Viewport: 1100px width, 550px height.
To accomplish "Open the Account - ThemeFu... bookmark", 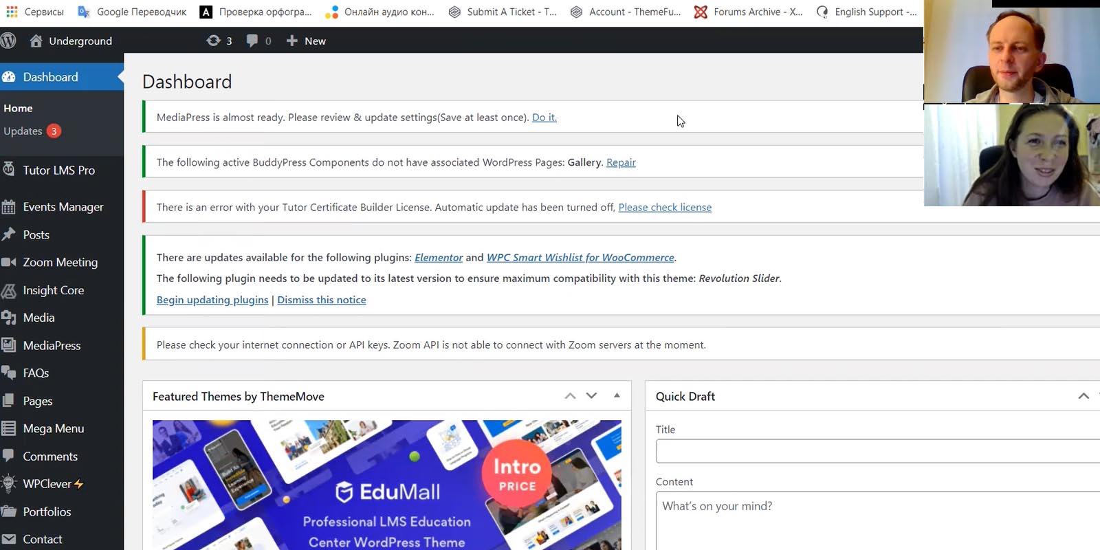I will click(626, 12).
